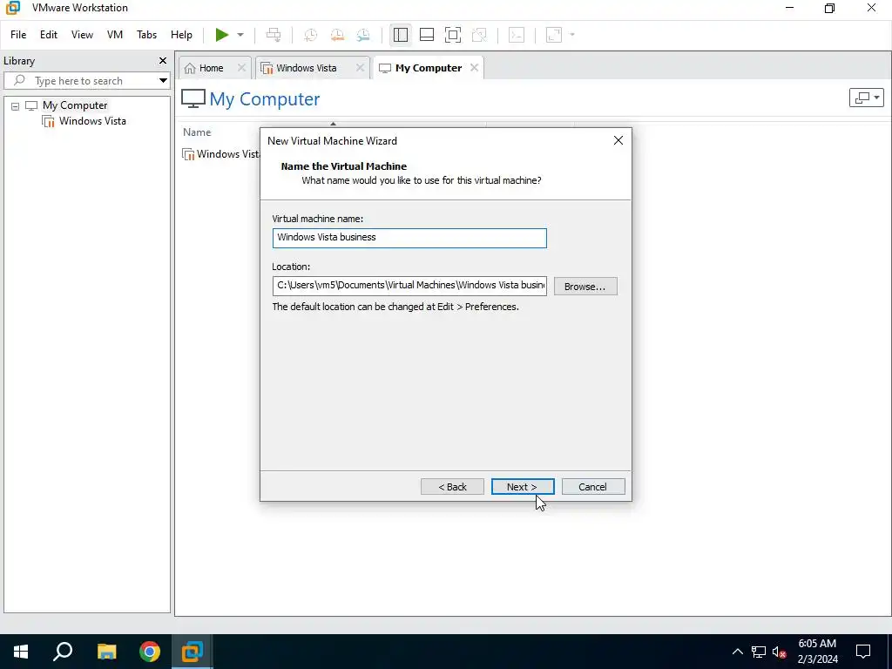Close the Library panel

pos(163,61)
